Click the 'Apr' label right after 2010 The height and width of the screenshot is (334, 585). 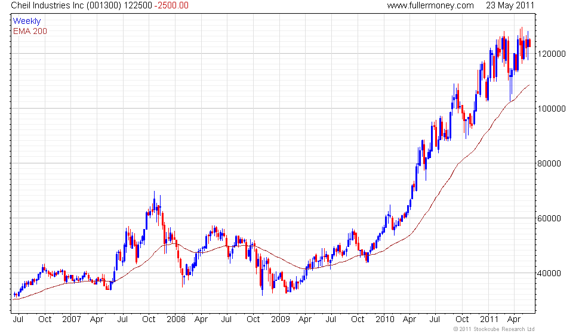coord(410,320)
